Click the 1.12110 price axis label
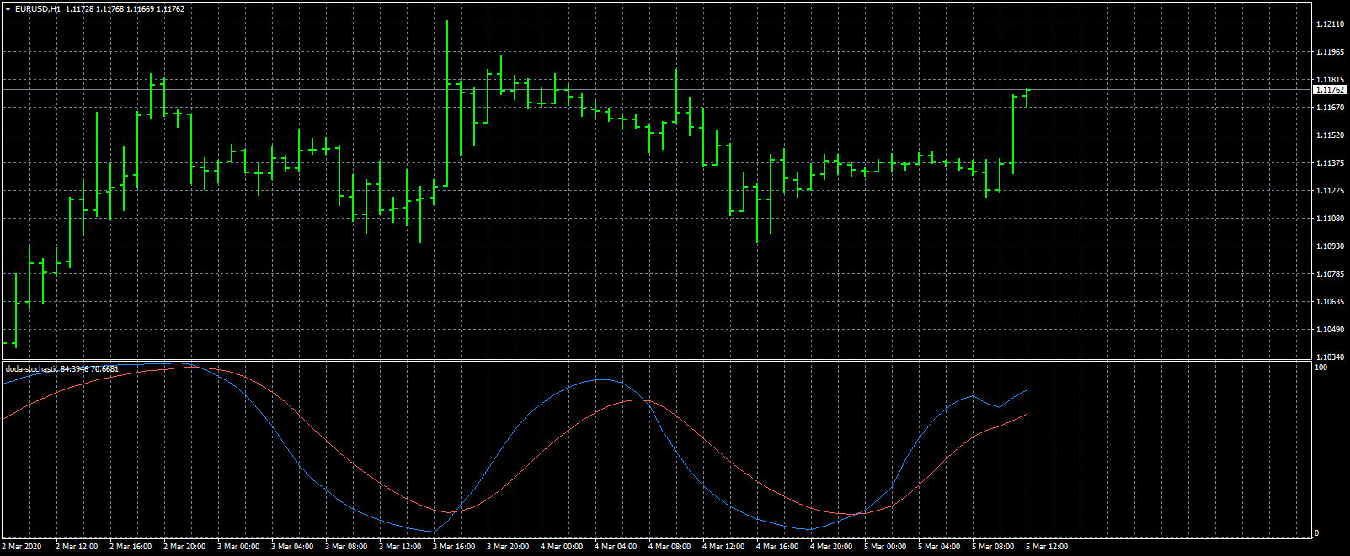 (x=1330, y=24)
